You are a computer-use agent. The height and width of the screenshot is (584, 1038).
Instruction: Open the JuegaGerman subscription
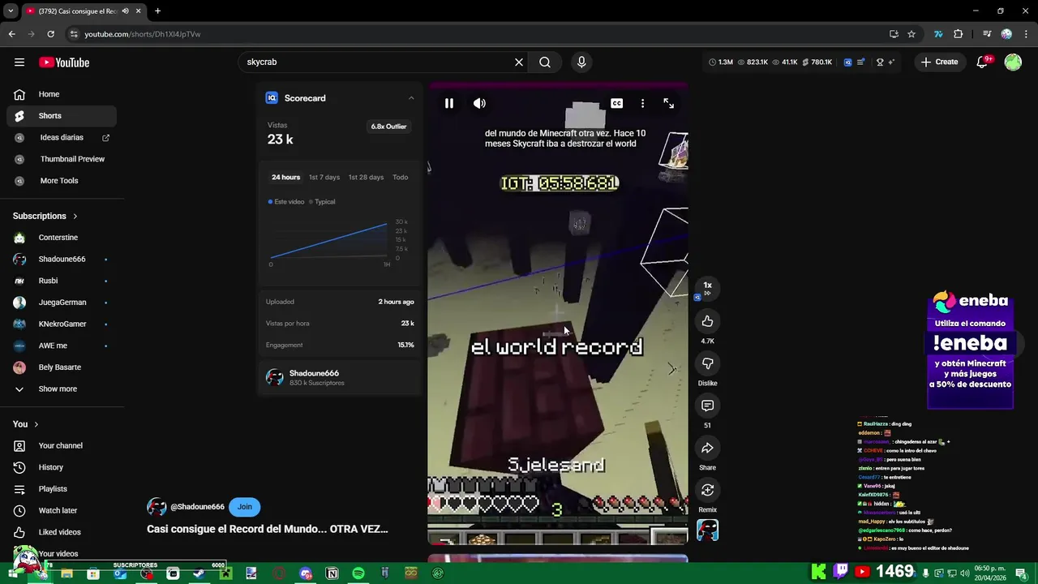tap(62, 303)
